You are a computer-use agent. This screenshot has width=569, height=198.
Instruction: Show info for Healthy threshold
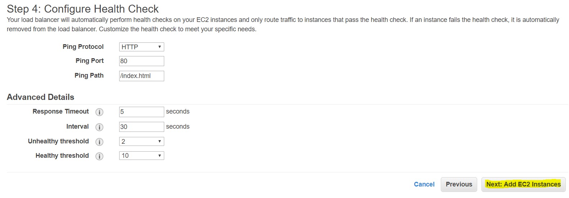99,156
